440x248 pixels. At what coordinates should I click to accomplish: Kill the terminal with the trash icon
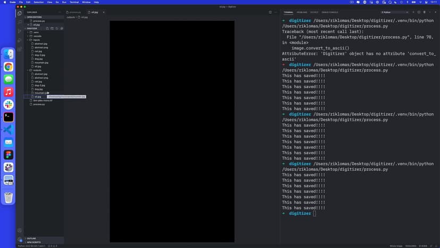(424, 12)
